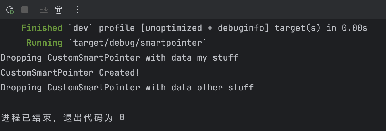This screenshot has height=131, width=386.
Task: Click "target(s)" in the Finished line
Action: (x=297, y=28)
